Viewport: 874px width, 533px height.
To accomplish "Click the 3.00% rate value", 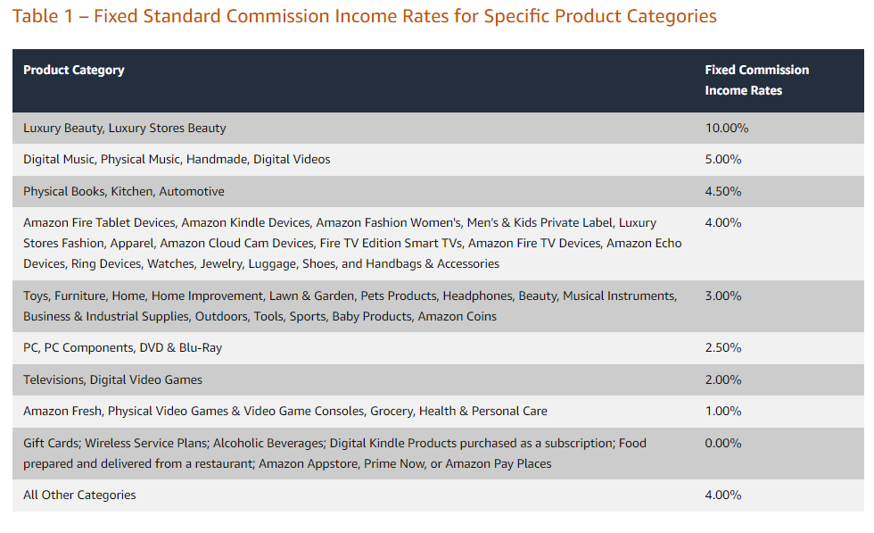I will click(x=723, y=296).
